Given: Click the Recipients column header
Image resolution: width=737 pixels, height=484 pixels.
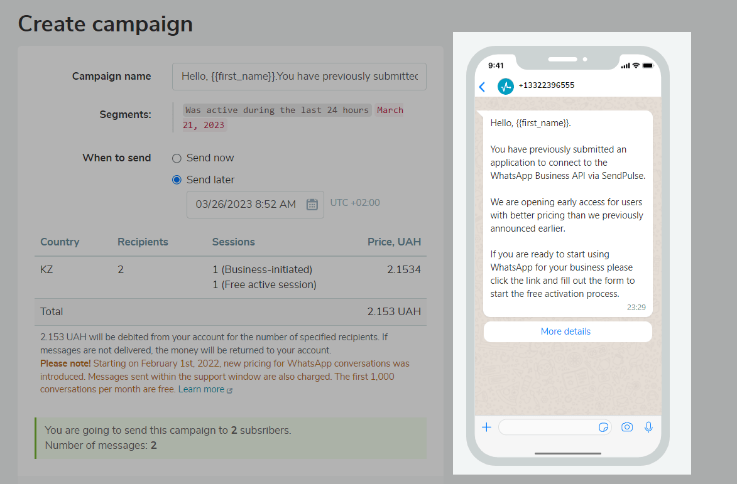Looking at the screenshot, I should tap(143, 242).
